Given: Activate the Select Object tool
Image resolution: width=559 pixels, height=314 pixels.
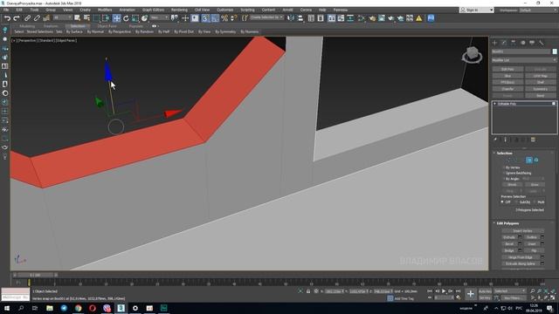Looking at the screenshot, I should pyautogui.click(x=77, y=18).
